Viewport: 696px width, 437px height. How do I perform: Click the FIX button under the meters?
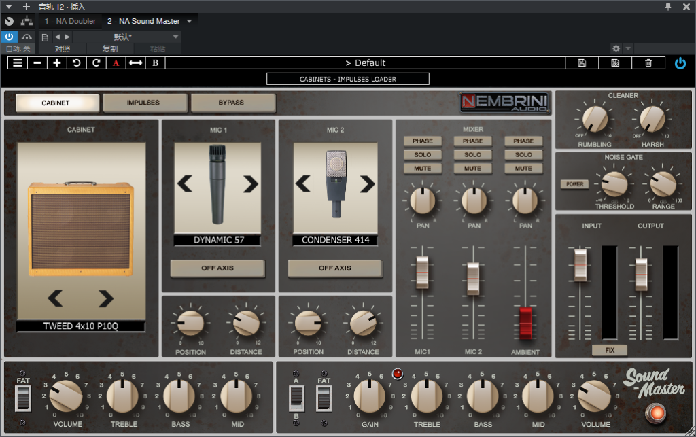pos(610,350)
